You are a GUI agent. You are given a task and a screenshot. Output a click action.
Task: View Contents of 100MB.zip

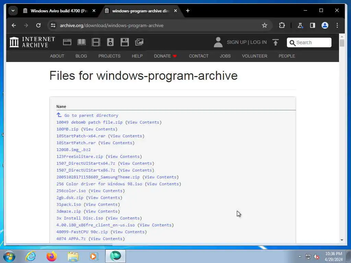click(99, 129)
